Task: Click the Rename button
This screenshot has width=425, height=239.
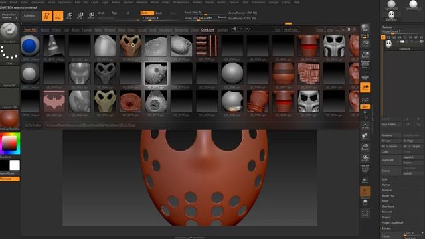Action: [x=391, y=135]
